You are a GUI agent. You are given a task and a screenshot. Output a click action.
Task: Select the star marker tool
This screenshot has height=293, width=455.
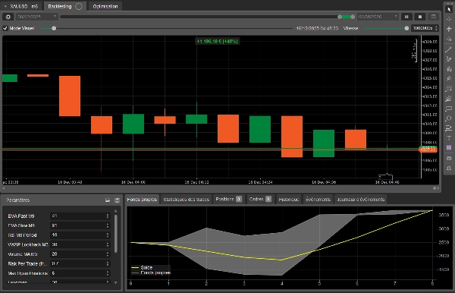coord(449,29)
